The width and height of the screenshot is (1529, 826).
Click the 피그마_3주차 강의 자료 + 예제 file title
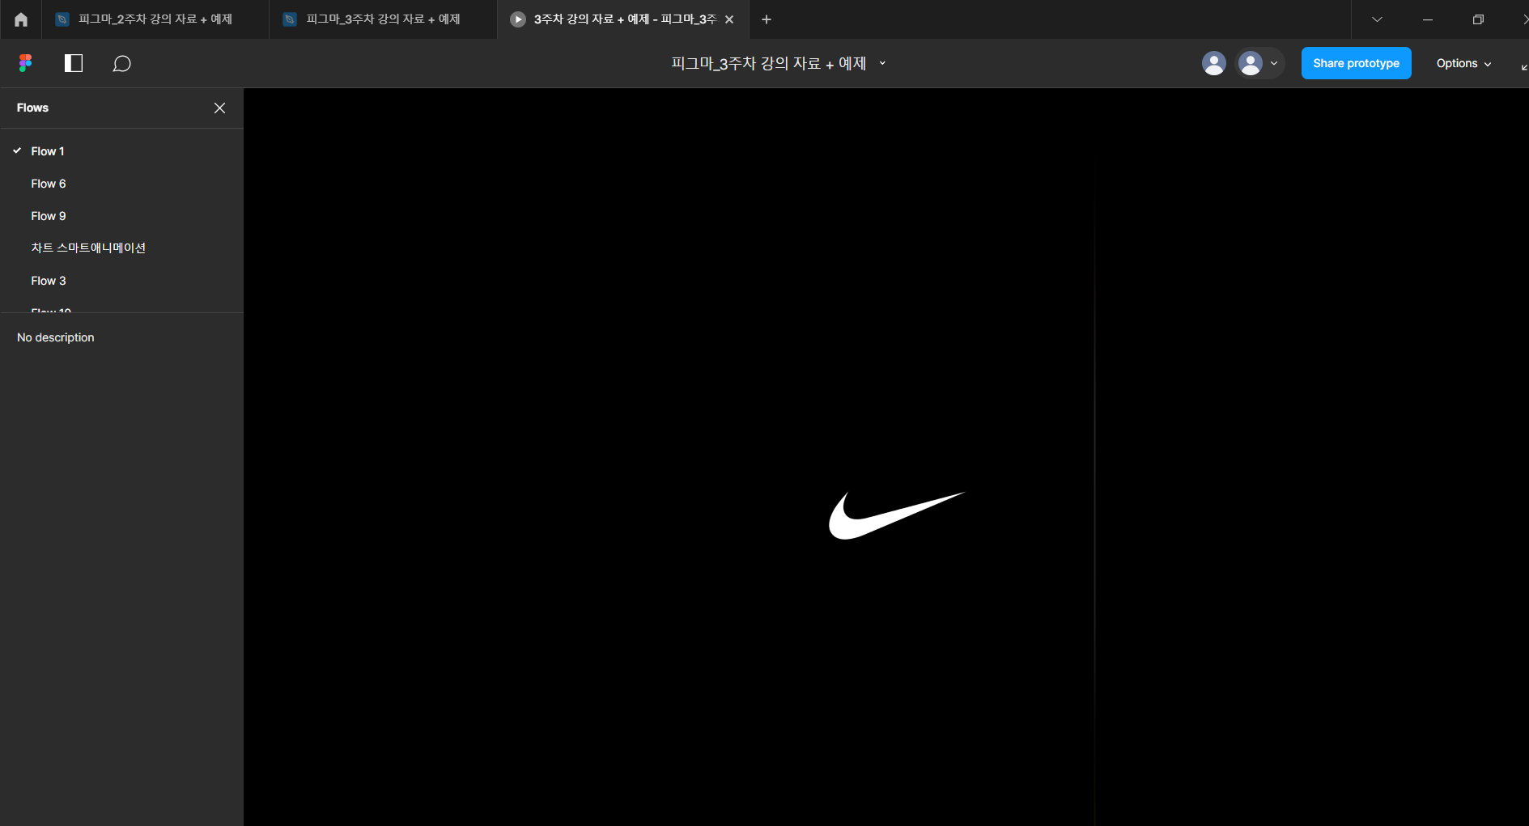tap(769, 63)
